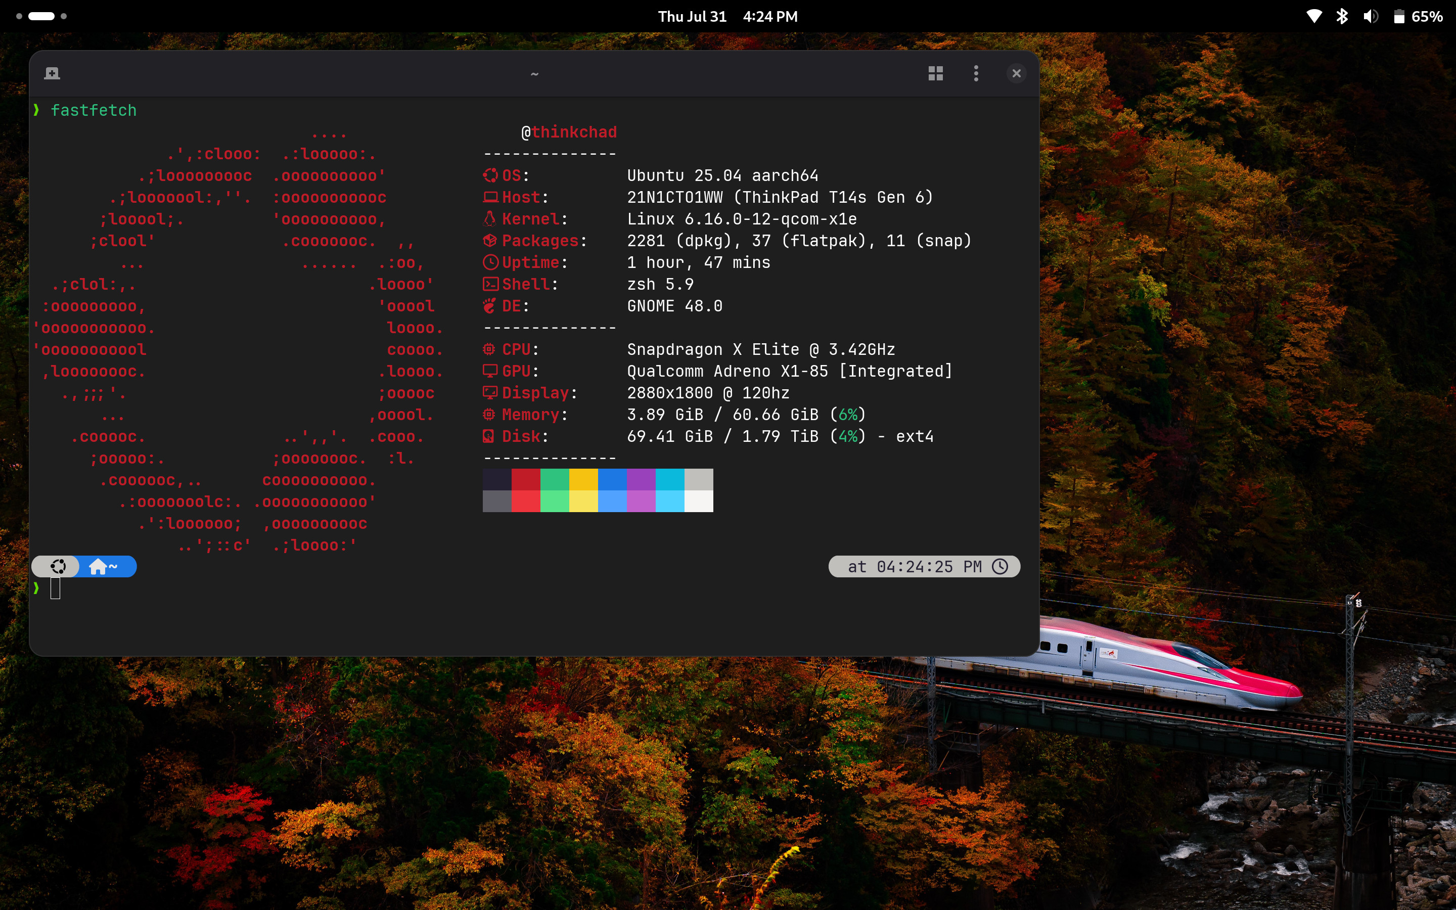This screenshot has height=910, width=1456.
Task: Click the Ubuntu icon beside OS label
Action: pyautogui.click(x=490, y=175)
